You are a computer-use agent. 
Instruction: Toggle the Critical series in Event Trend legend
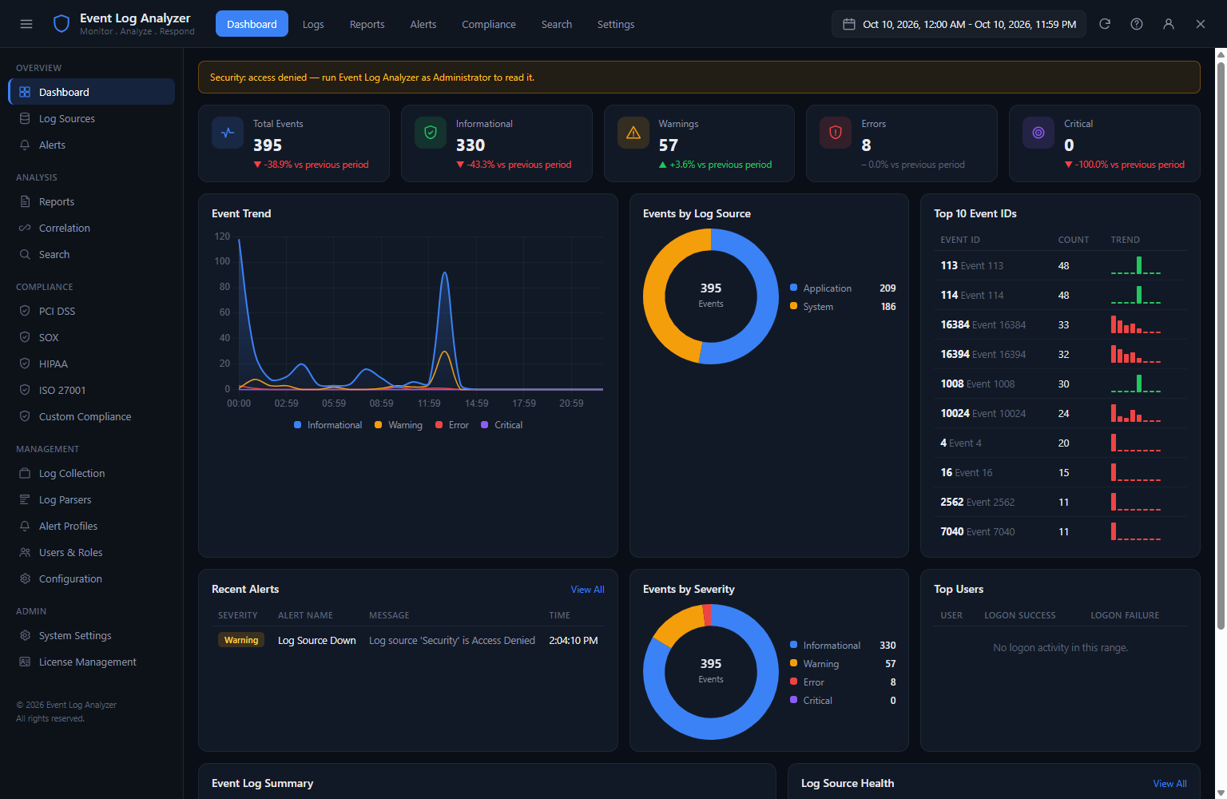coord(502,425)
